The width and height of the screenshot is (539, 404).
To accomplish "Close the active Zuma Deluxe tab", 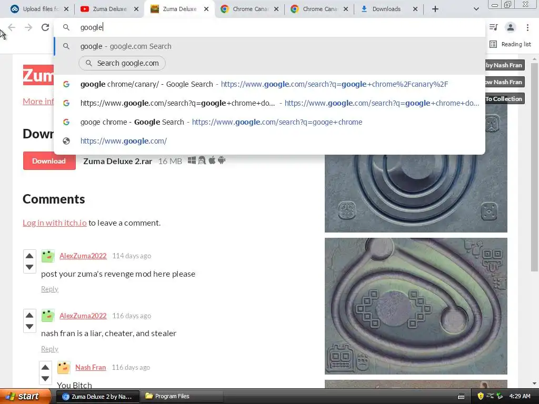I will click(206, 9).
